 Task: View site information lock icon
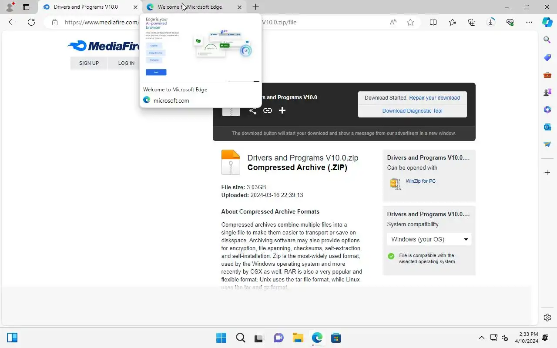coord(54,22)
